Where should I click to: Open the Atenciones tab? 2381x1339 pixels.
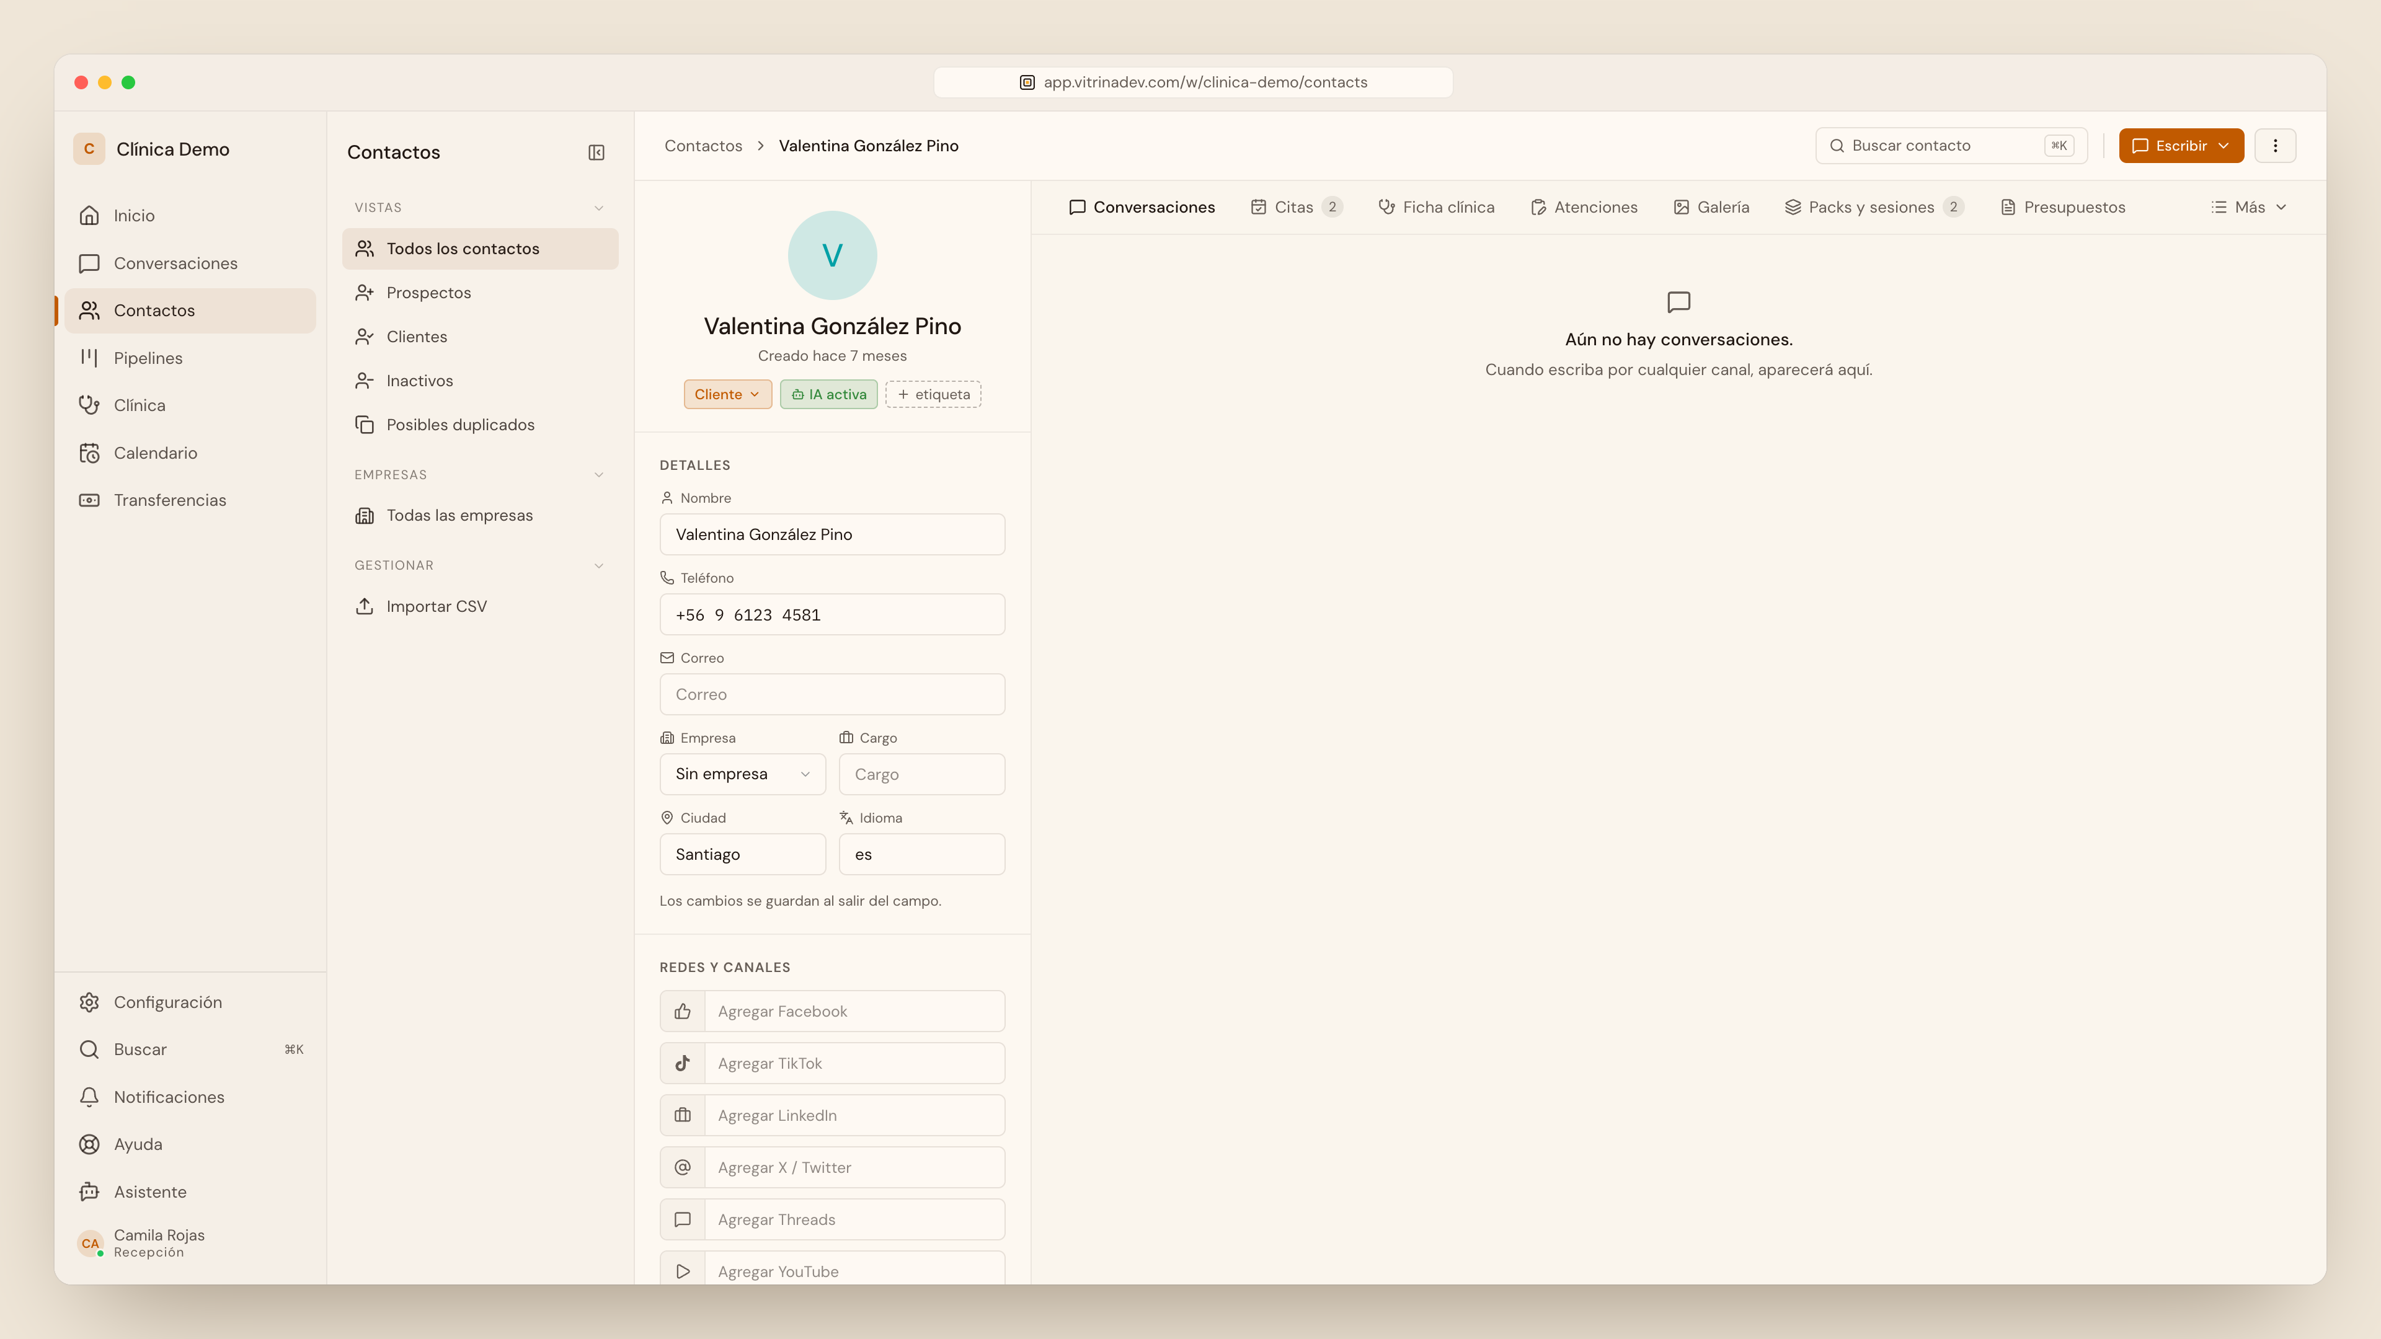pos(1584,207)
